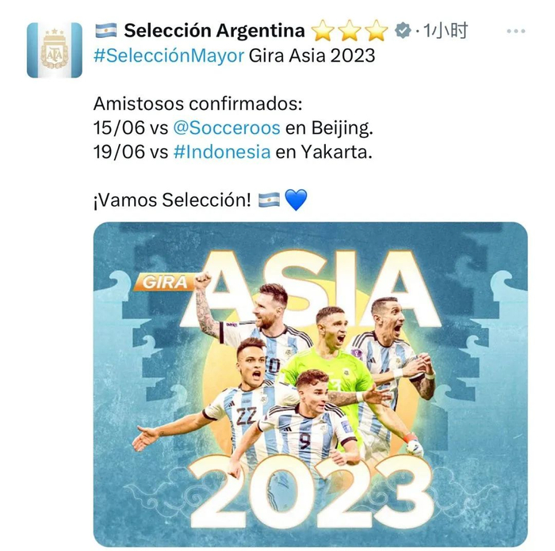Open the #SelecciónMayor hashtag
Image resolution: width=555 pixels, height=551 pixels.
tap(169, 56)
